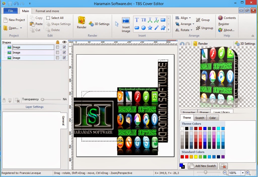258x177 pixels.
Task: Collapse the ribbon with the chevron
Action: [253, 36]
